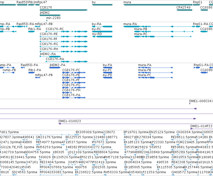Select the mir-2283 gene label

pos(53,18)
